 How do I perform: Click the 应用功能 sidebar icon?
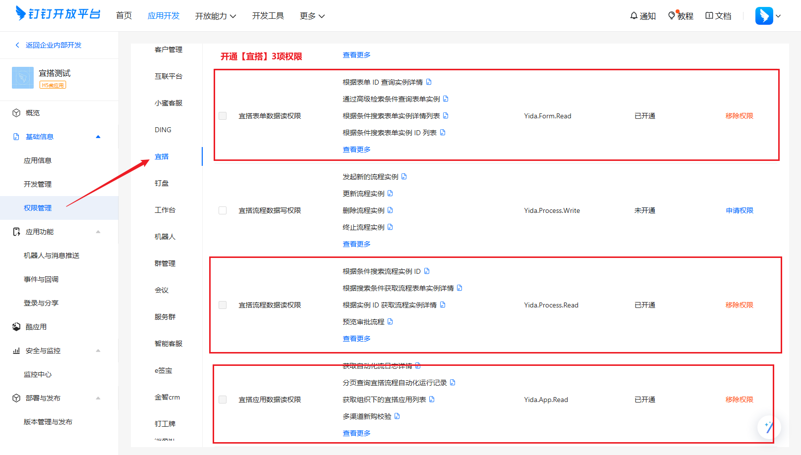pyautogui.click(x=16, y=232)
